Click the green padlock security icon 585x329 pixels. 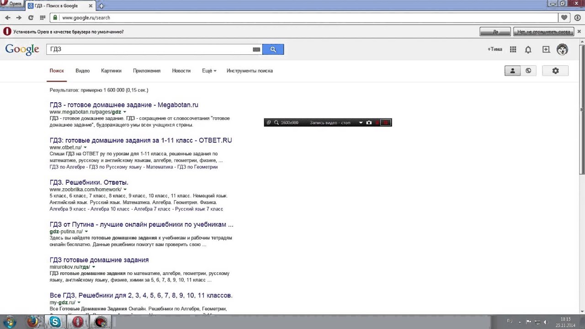click(55, 17)
